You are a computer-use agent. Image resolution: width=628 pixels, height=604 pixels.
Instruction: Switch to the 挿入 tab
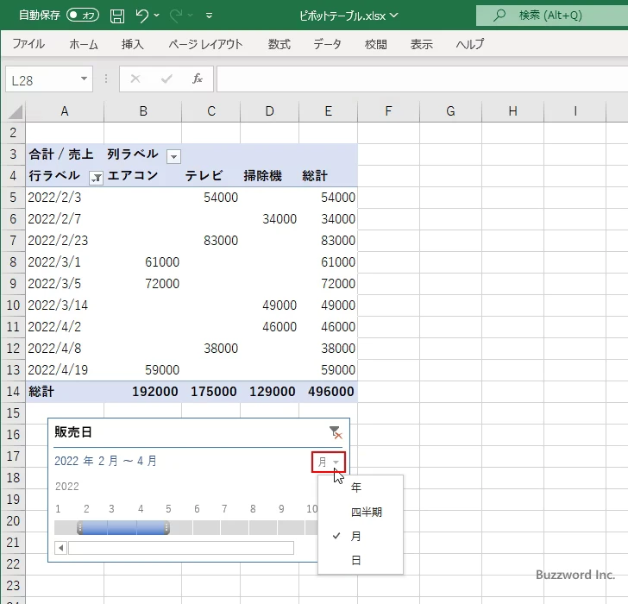tap(133, 44)
